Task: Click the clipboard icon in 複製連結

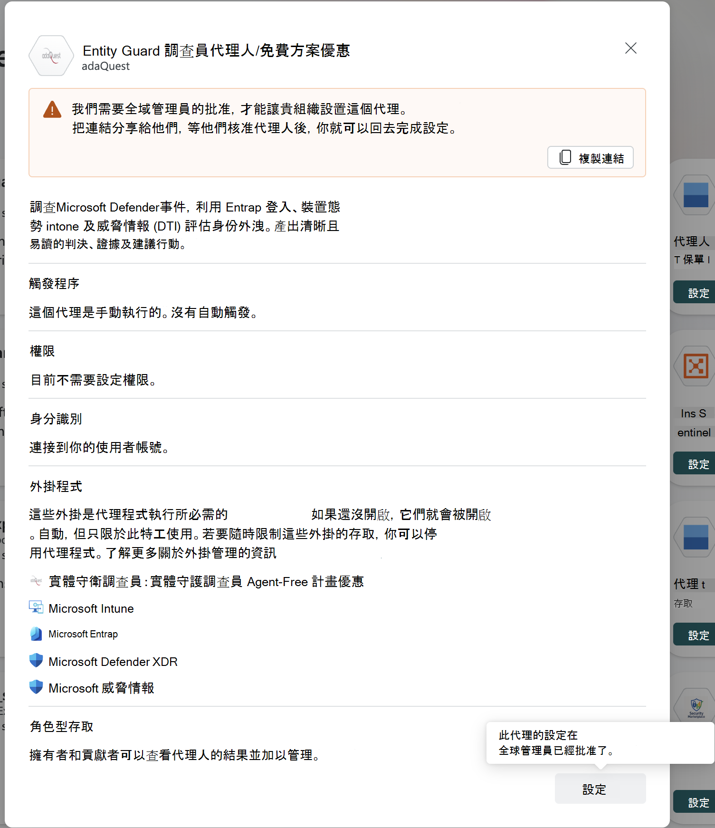Action: [x=565, y=157]
